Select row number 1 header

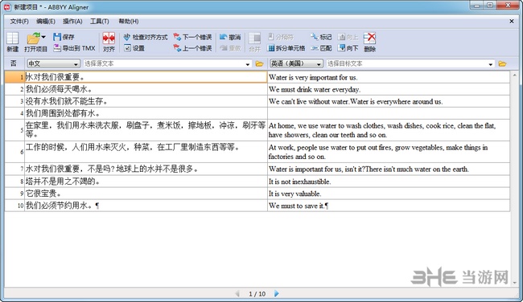(14, 77)
